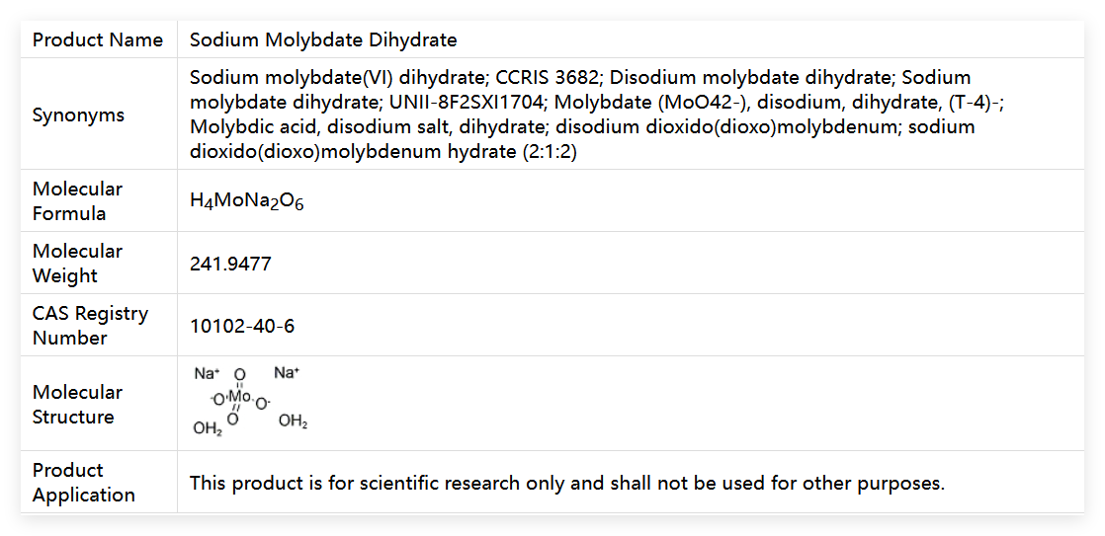This screenshot has width=1105, height=536.
Task: Select the molecular weight value 241.9477
Action: 230,264
